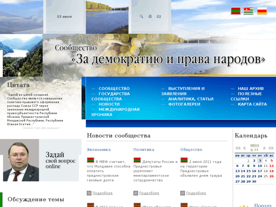Click the 03 июня date label

[64, 17]
